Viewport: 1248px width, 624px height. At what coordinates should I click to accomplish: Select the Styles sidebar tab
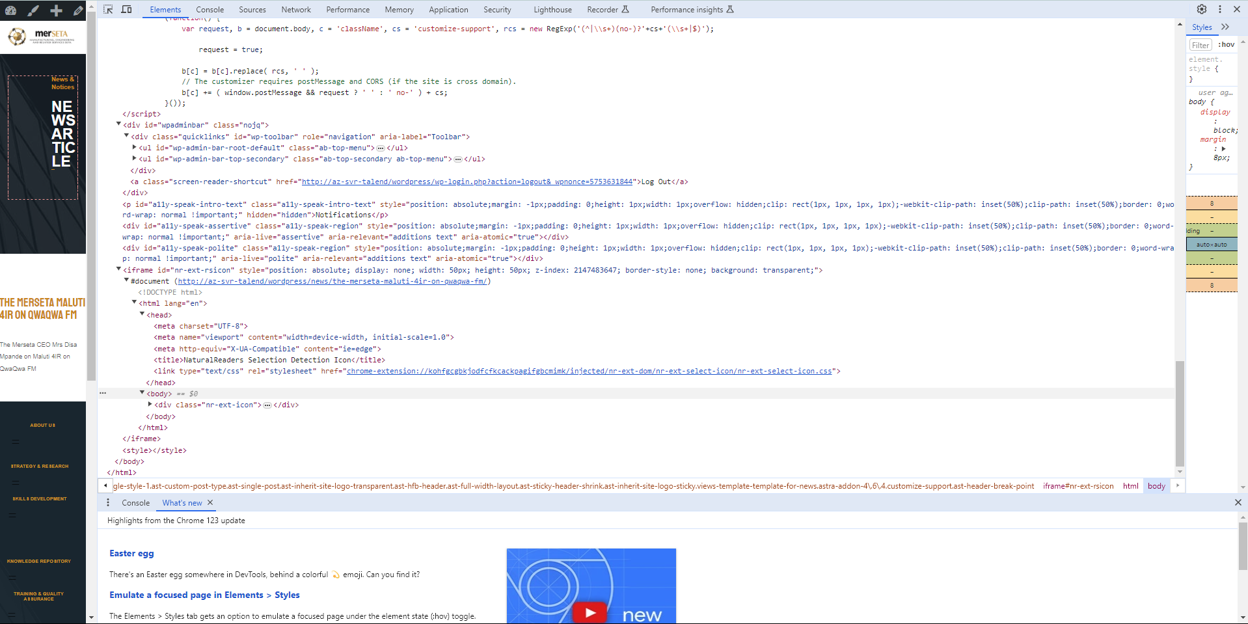pos(1202,27)
